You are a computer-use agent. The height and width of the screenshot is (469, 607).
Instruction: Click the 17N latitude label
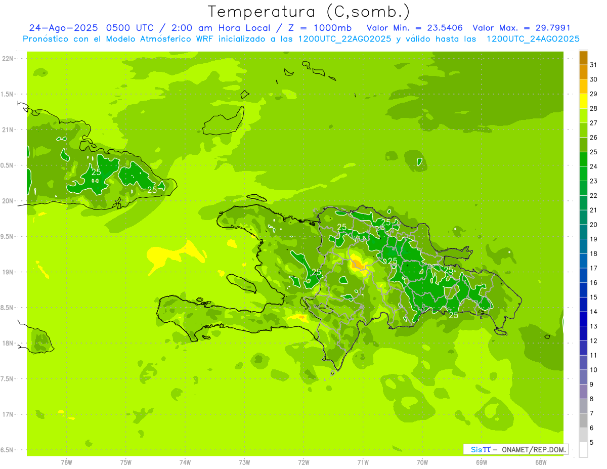pos(8,414)
